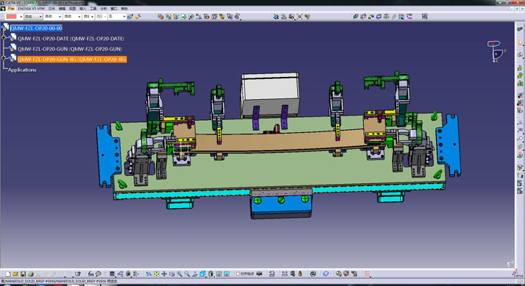The image size is (525, 286).
Task: Click the Zoom In magnifier icon
Action: tap(180, 274)
